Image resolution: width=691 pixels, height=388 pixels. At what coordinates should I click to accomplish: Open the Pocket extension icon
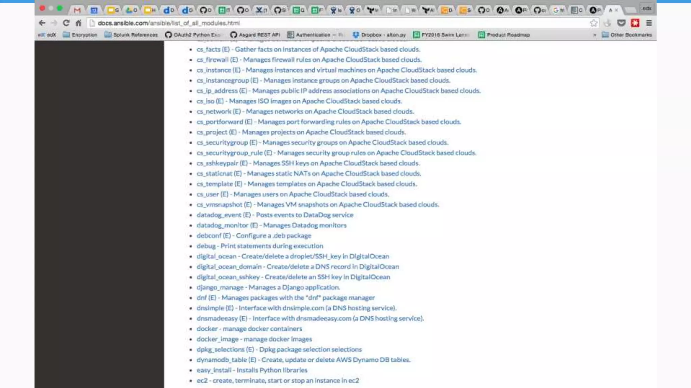click(621, 23)
